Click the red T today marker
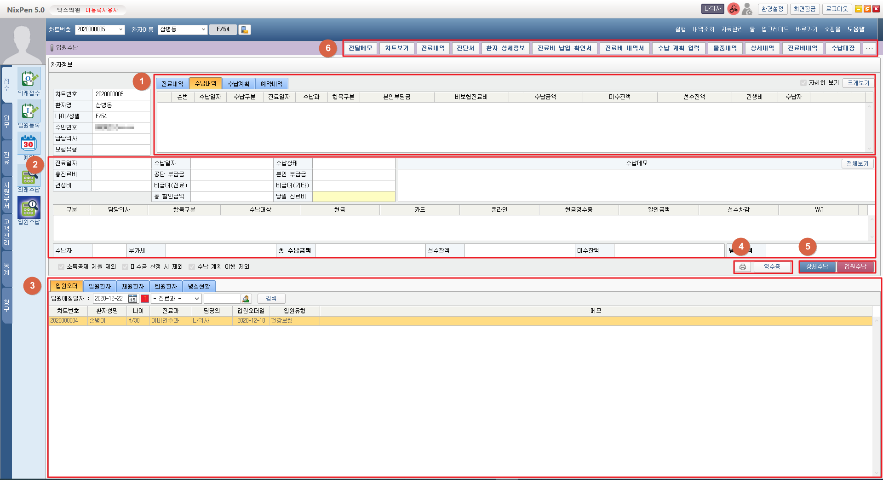This screenshot has height=480, width=883. (145, 299)
